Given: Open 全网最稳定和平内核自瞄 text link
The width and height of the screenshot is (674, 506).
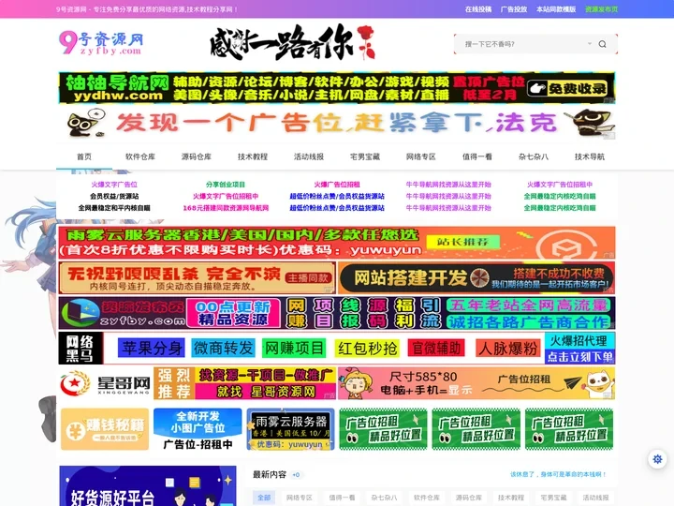Looking at the screenshot, I should pyautogui.click(x=114, y=208).
